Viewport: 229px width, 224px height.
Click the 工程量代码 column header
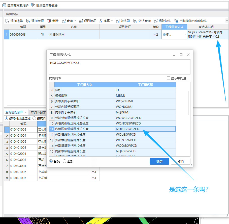145,85
